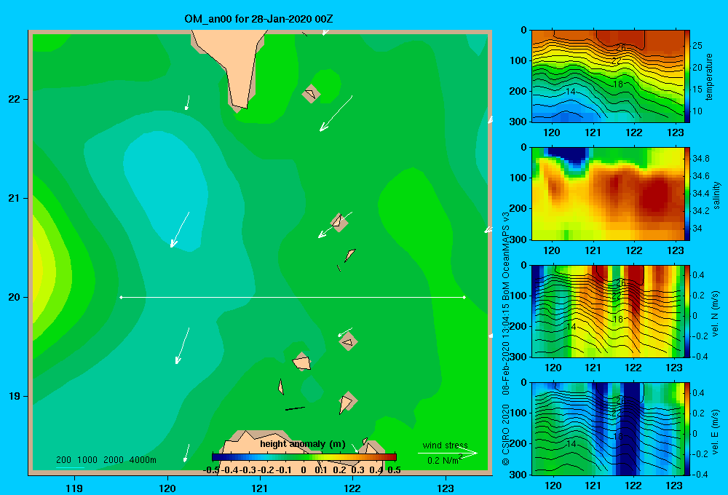Click latitude label 19 on main map

15,396
